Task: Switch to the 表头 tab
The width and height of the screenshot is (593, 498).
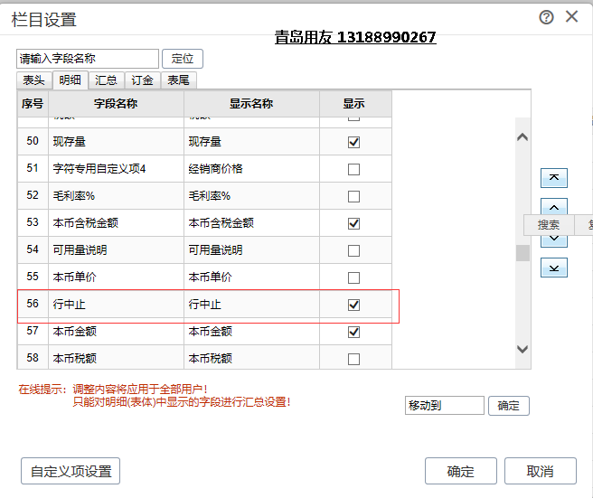Action: click(34, 80)
